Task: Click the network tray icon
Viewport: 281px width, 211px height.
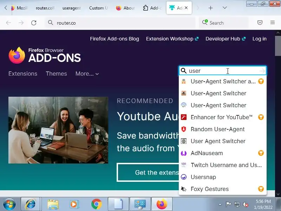Action: [x=237, y=204]
